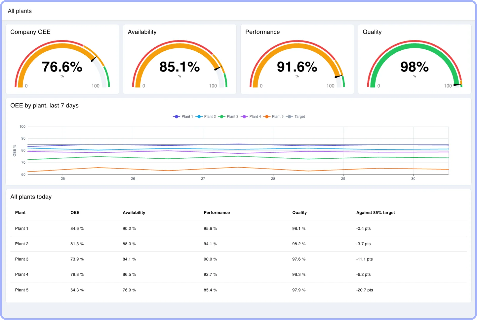Toggle the Plant 3 series in chart legend

click(x=228, y=117)
